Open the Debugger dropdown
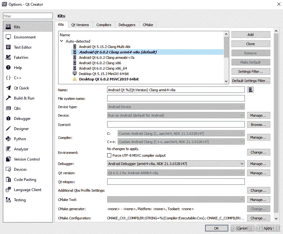The height and width of the screenshot is (234, 283). pos(176,164)
